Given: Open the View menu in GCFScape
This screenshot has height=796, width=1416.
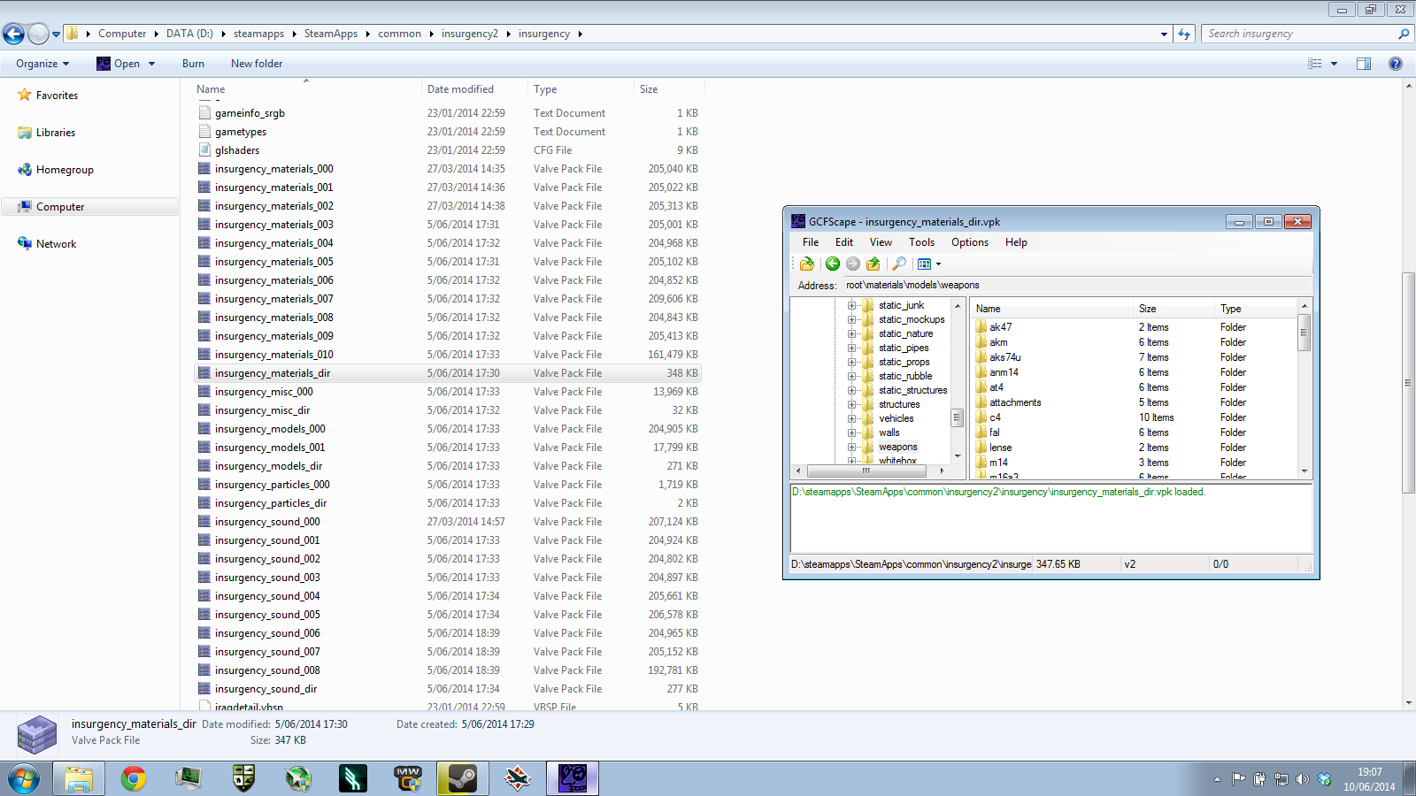Looking at the screenshot, I should 881,242.
